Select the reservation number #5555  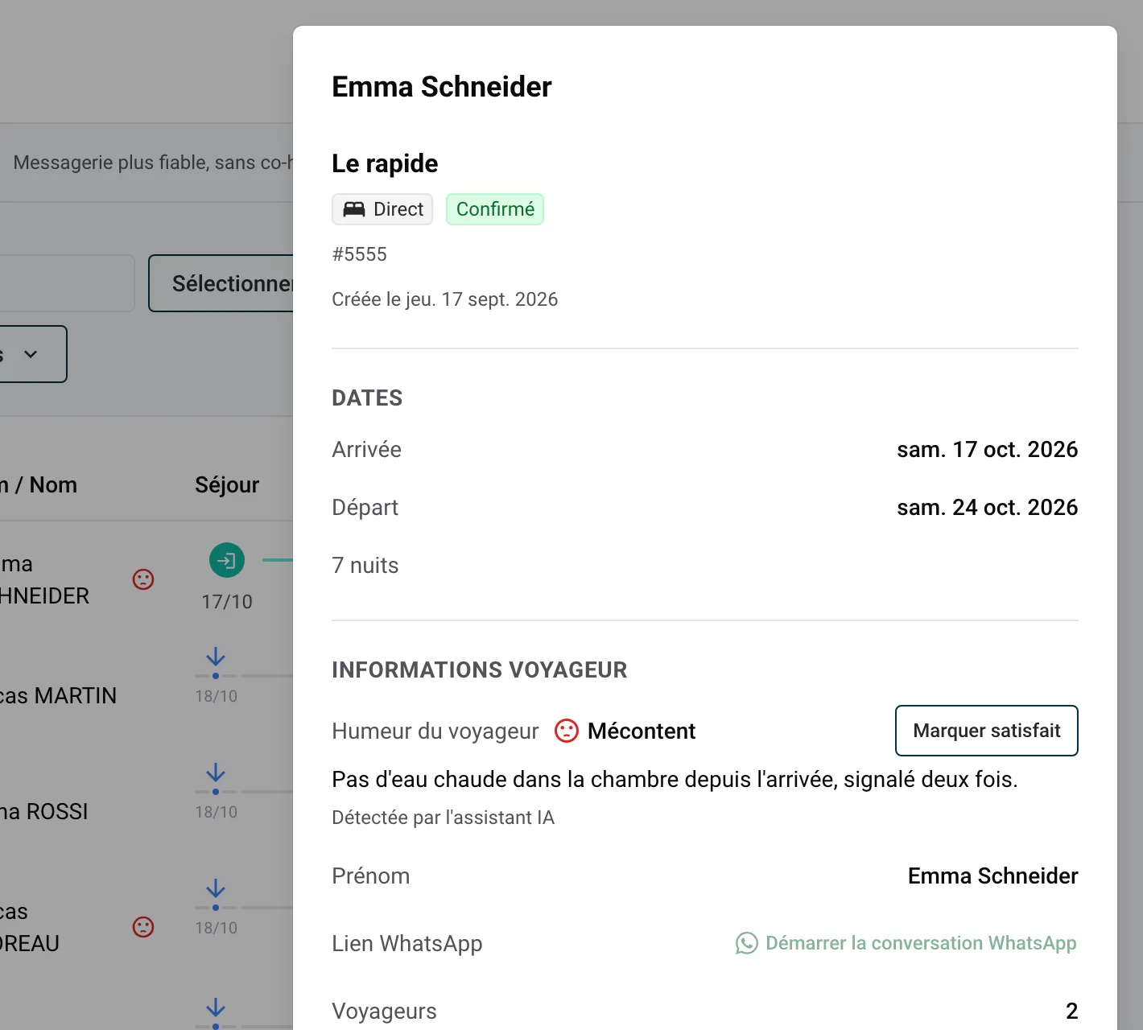click(360, 254)
